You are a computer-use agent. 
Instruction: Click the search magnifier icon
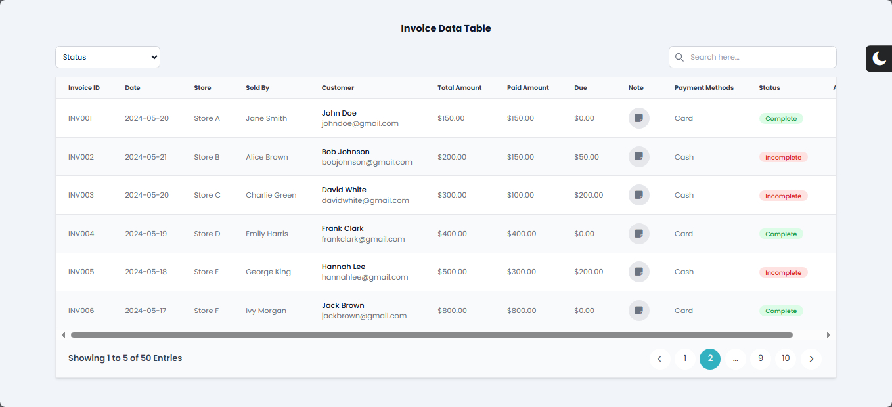(679, 57)
